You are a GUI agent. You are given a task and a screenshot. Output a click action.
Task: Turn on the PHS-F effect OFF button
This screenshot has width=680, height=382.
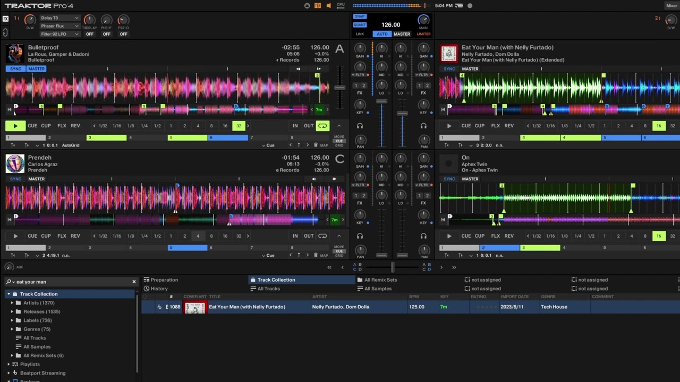click(x=107, y=34)
